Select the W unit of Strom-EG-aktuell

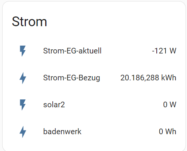pos(173,51)
